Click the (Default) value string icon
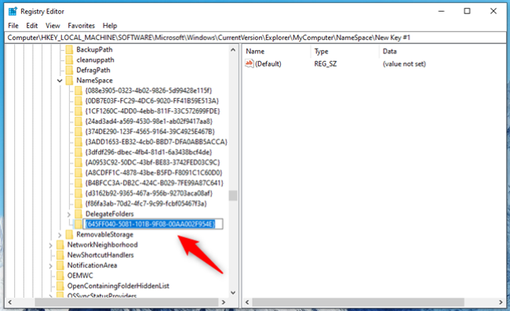This screenshot has height=311, width=510. (x=250, y=63)
